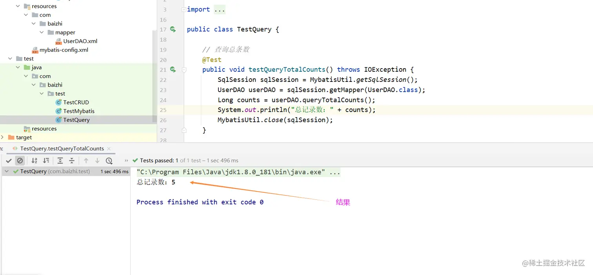Collapse the test root folder
This screenshot has height=275, width=593.
tap(10, 59)
